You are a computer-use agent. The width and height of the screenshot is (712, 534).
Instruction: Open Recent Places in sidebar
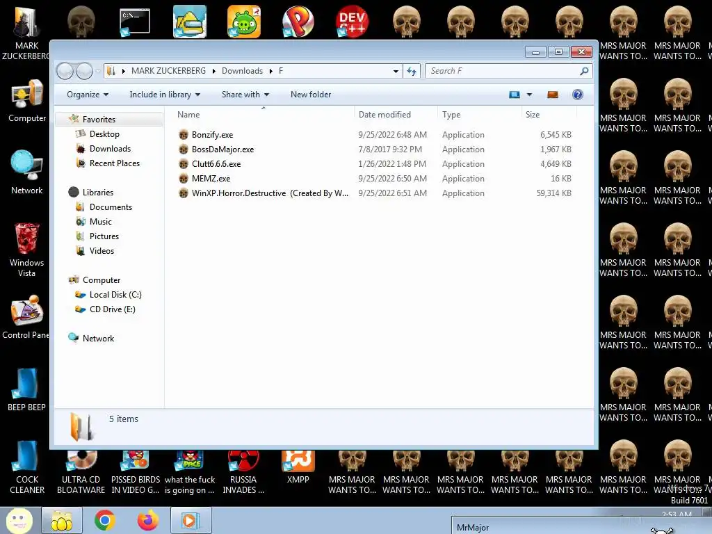[x=115, y=163]
